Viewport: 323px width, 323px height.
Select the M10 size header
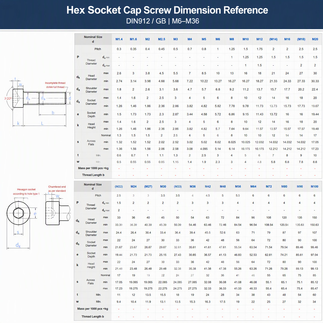pyautogui.click(x=245, y=39)
